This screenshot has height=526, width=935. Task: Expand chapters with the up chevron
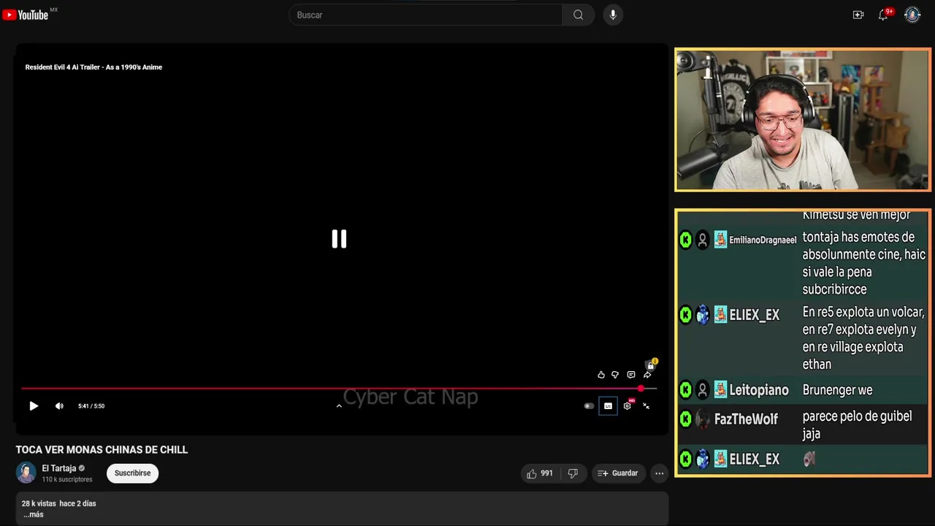pos(339,406)
